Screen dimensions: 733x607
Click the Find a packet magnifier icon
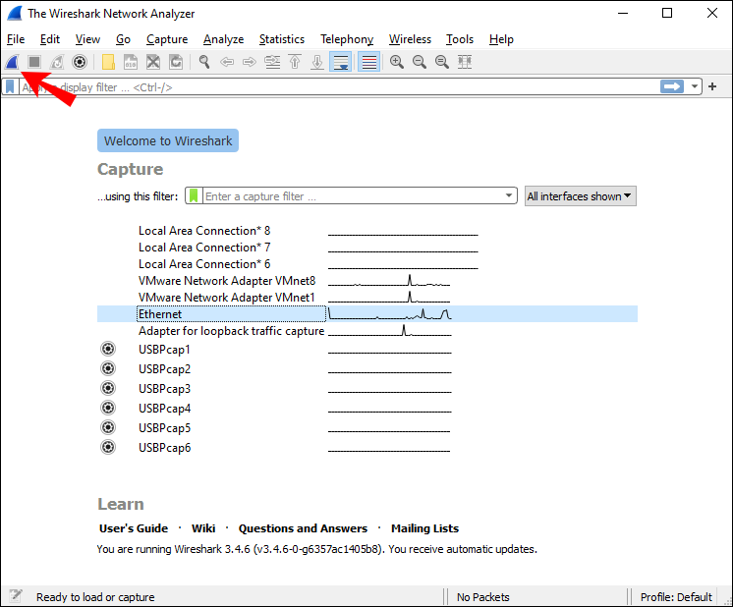click(204, 62)
